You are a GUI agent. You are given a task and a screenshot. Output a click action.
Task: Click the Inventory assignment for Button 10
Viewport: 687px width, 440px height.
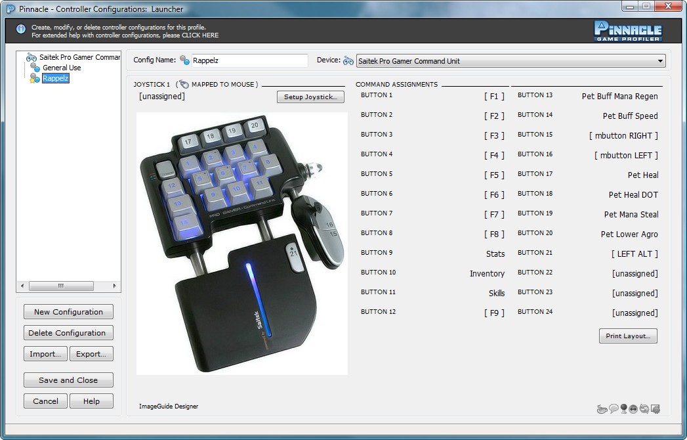[488, 274]
